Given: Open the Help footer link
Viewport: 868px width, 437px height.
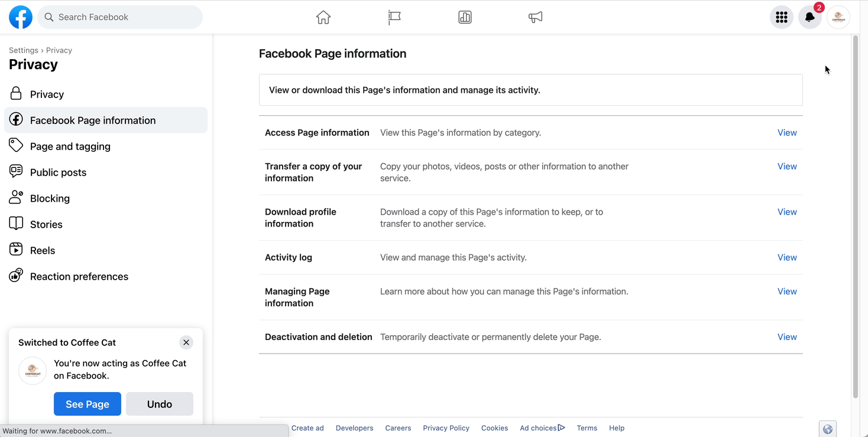Looking at the screenshot, I should 617,428.
